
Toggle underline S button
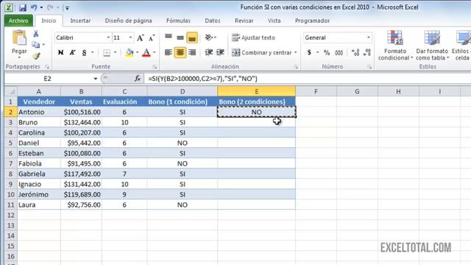tap(84, 52)
